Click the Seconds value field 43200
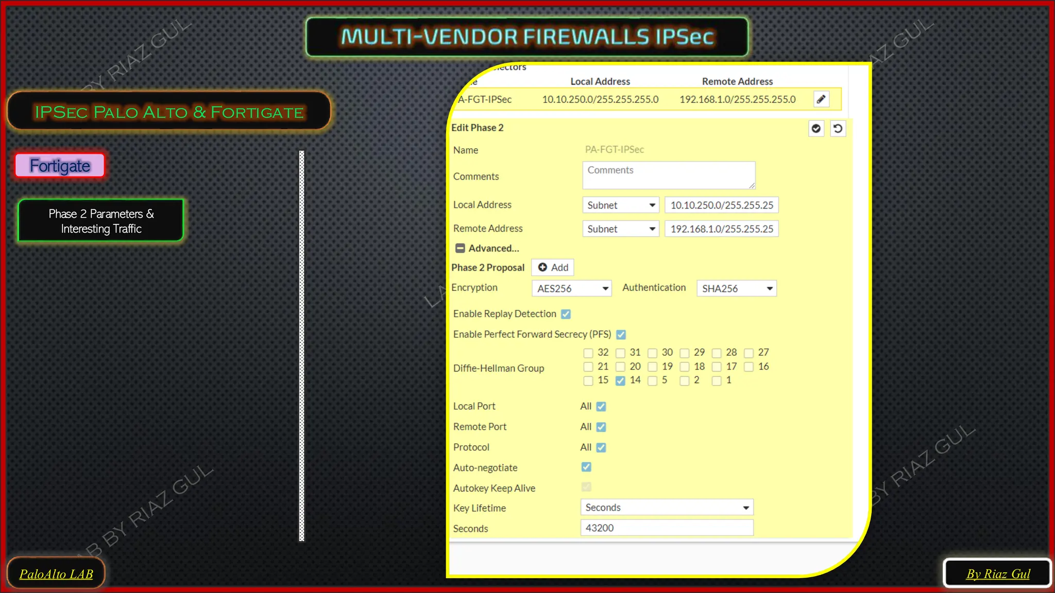 [667, 528]
